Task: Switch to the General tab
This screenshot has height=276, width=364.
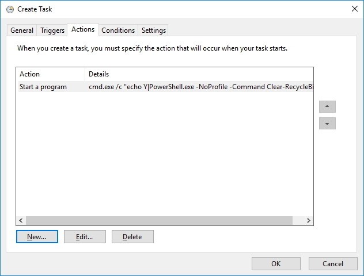Action: pyautogui.click(x=22, y=30)
